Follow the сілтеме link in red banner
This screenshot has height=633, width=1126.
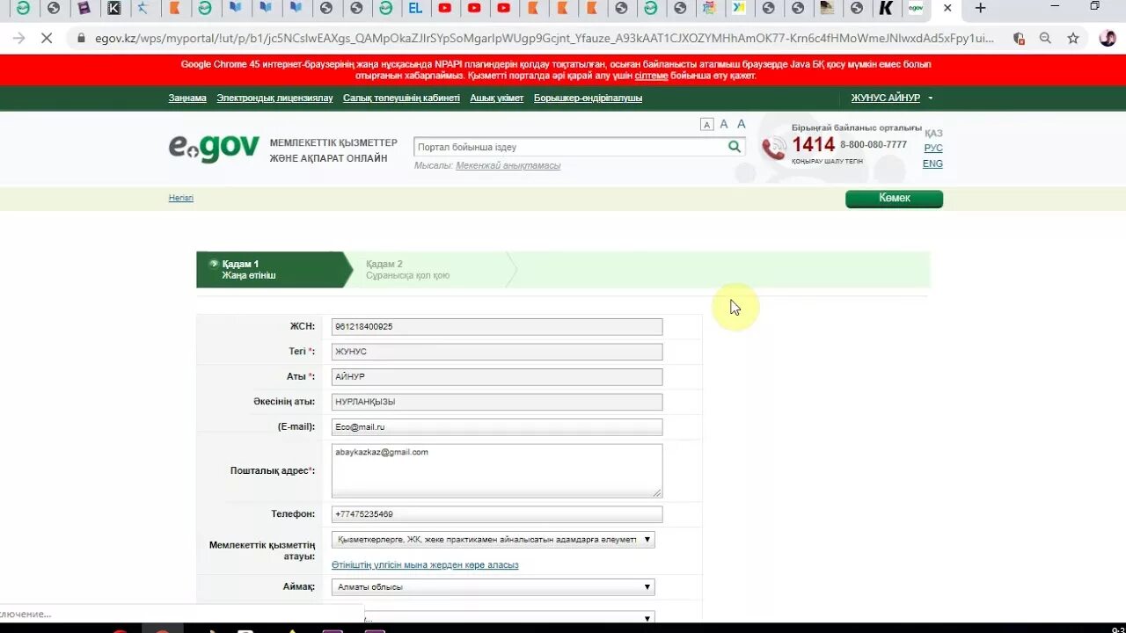pos(651,76)
